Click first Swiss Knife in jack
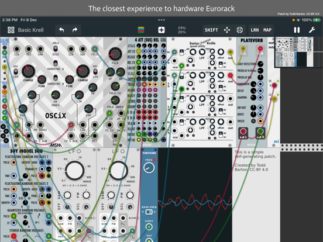This screenshot has width=323, height=242. click(174, 52)
